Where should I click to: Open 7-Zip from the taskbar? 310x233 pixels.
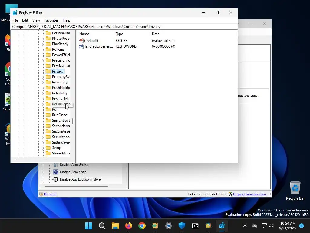tap(195, 226)
